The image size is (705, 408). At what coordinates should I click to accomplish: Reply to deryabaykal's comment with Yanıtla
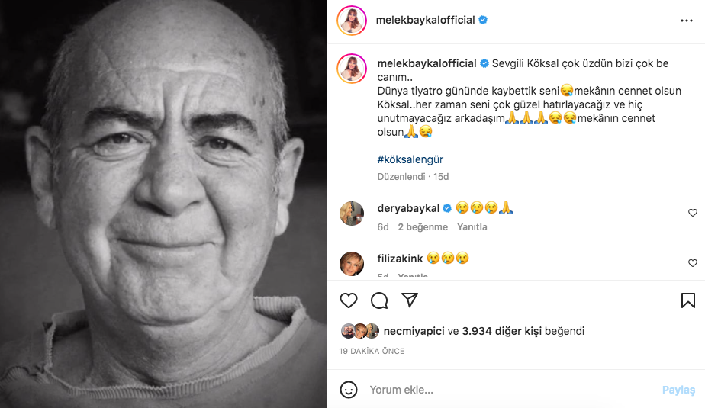click(472, 227)
